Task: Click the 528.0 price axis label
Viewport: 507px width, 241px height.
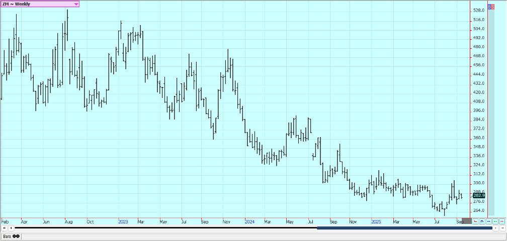Action: click(478, 11)
